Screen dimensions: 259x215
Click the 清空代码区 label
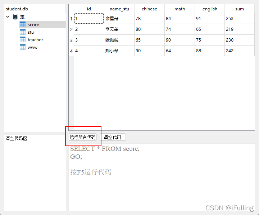point(16,139)
